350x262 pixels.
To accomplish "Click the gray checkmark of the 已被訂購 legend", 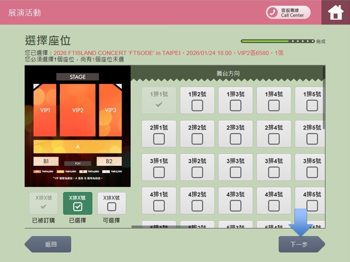I will (x=44, y=206).
